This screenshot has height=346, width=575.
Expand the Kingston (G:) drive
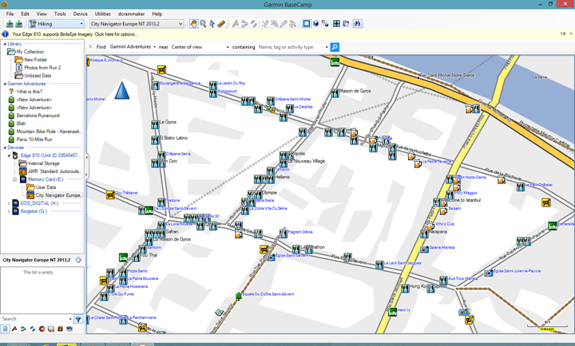9,211
